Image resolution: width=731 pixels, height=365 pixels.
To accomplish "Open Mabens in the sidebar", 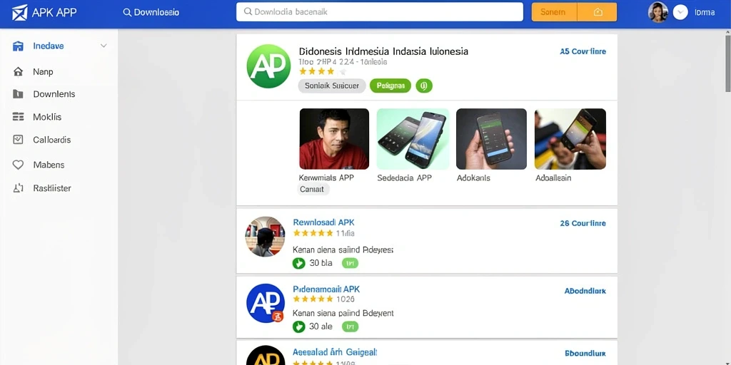I will (49, 165).
